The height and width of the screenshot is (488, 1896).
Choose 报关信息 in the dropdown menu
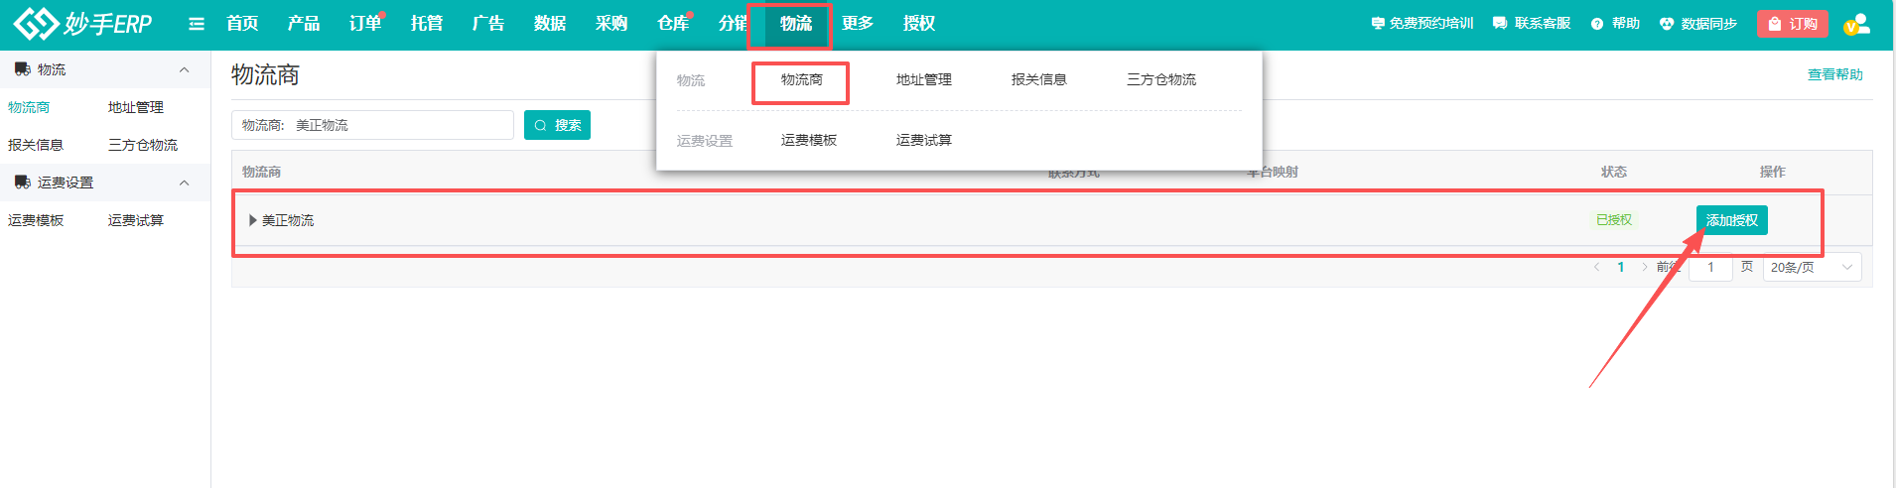1039,79
